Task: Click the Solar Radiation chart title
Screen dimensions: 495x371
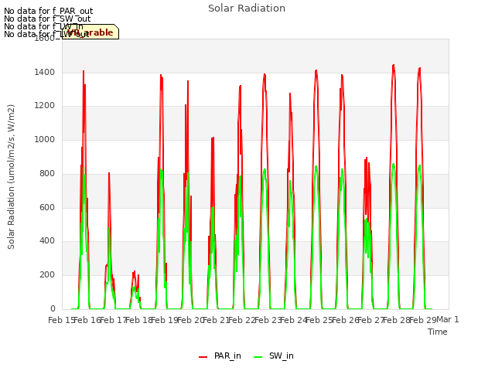Action: [247, 9]
